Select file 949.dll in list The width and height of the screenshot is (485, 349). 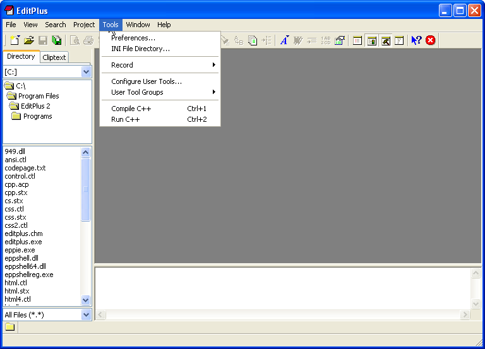coord(15,151)
